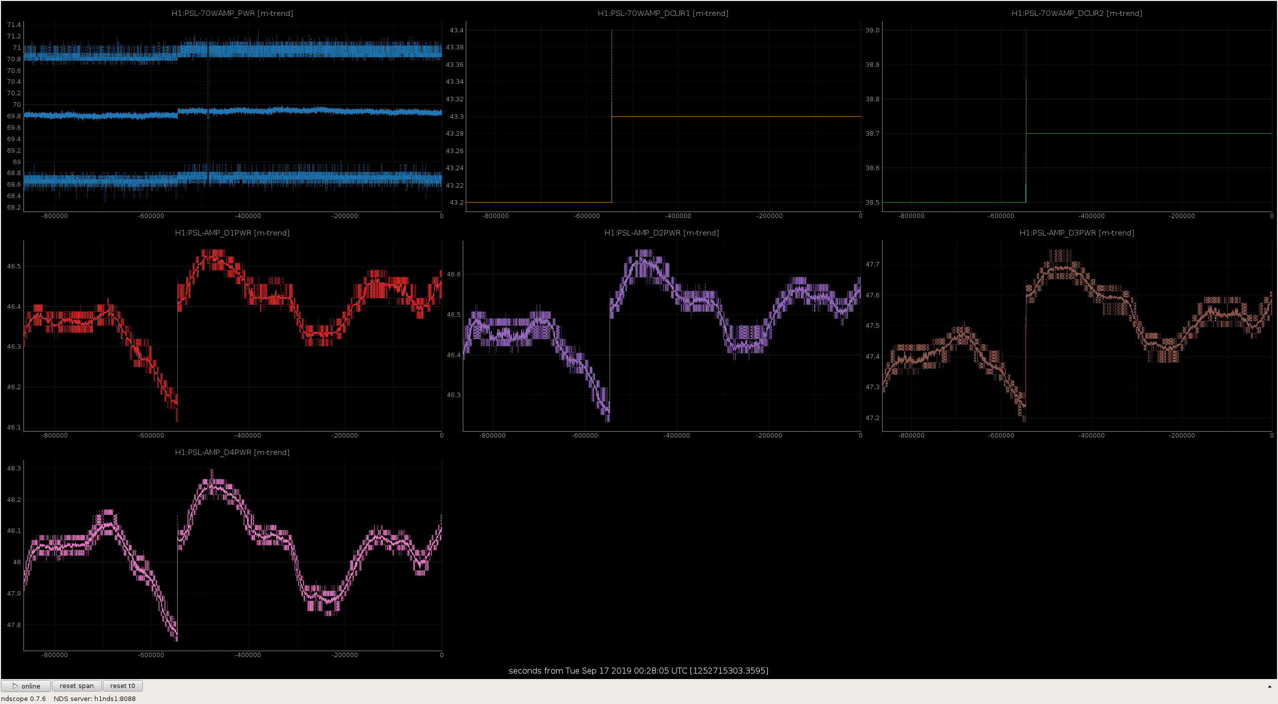Click the reset t0 button

point(123,686)
